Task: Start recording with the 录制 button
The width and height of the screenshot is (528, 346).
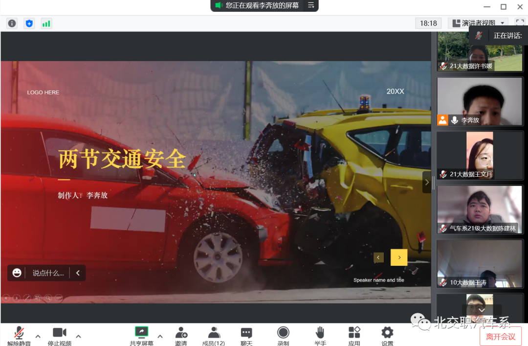Action: (x=283, y=336)
